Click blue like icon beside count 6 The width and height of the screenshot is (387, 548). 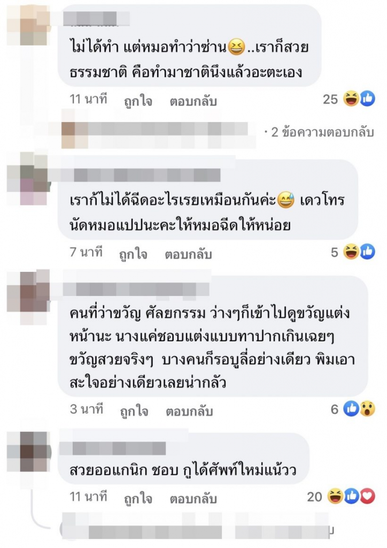click(351, 408)
